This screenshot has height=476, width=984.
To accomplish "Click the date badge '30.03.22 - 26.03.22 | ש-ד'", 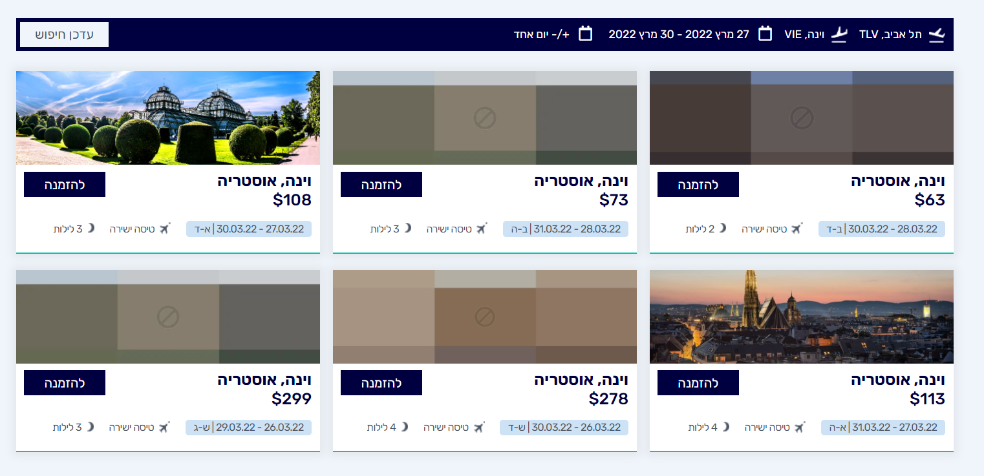I will [x=564, y=428].
